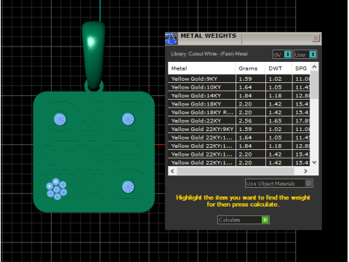This screenshot has height=262, width=349.
Task: Select the pendant bail in viewport
Action: point(94,55)
